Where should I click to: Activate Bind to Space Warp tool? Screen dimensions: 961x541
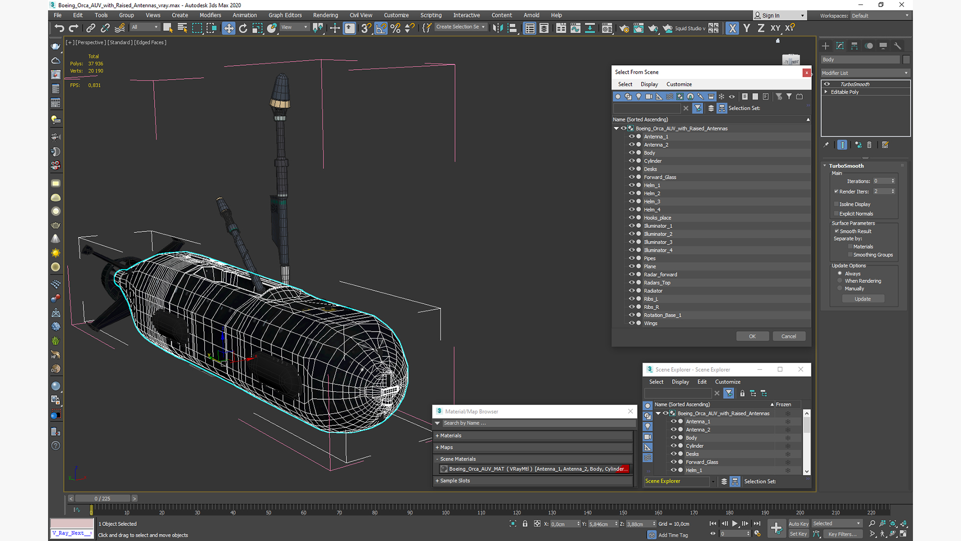(120, 28)
